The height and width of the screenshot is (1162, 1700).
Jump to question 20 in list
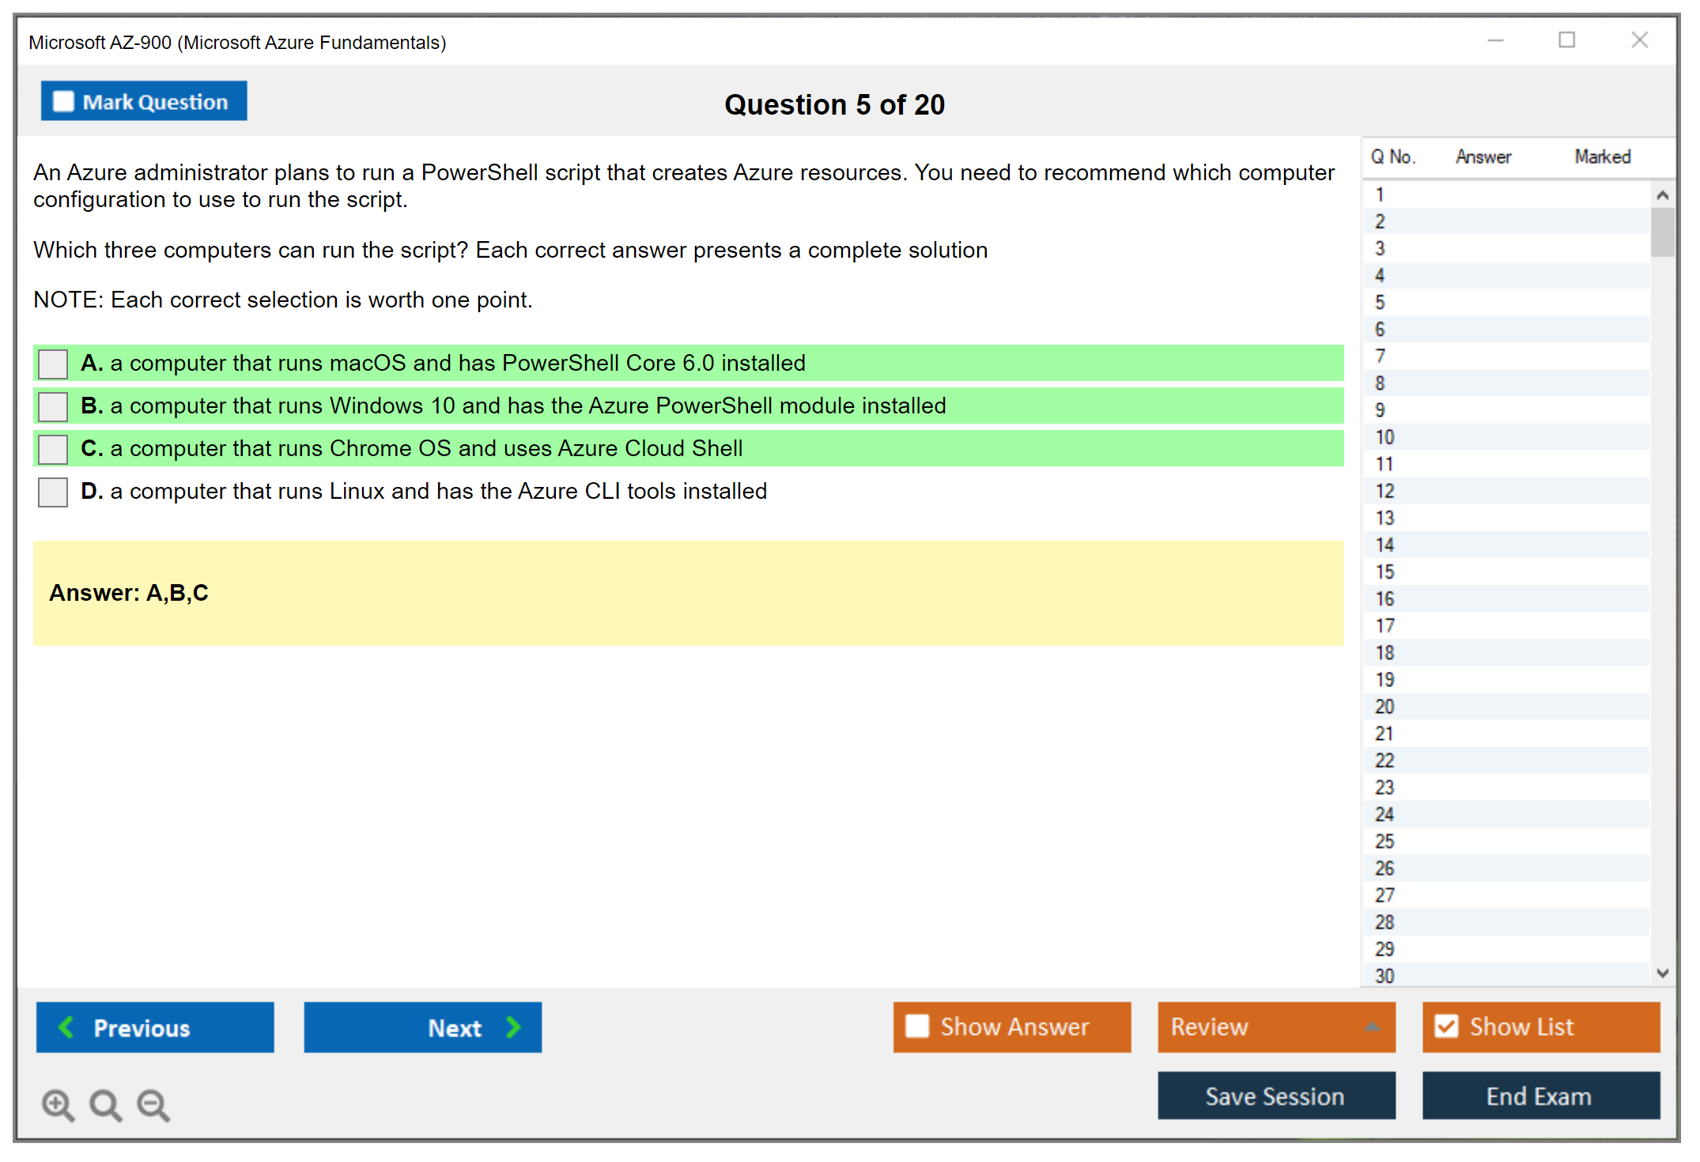[1385, 706]
